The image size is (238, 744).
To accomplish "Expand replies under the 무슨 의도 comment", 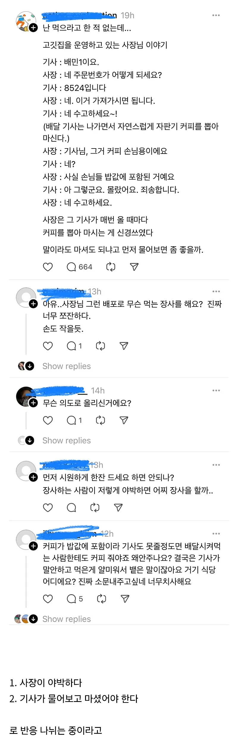I will click(66, 440).
